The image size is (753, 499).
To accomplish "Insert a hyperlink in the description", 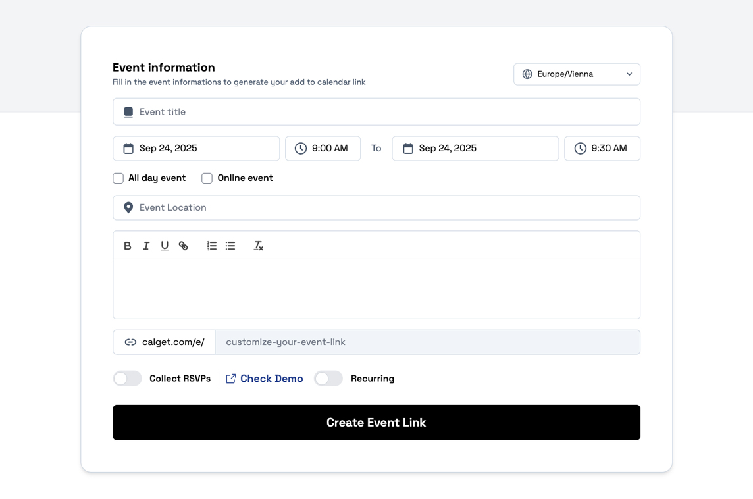I will click(x=184, y=246).
